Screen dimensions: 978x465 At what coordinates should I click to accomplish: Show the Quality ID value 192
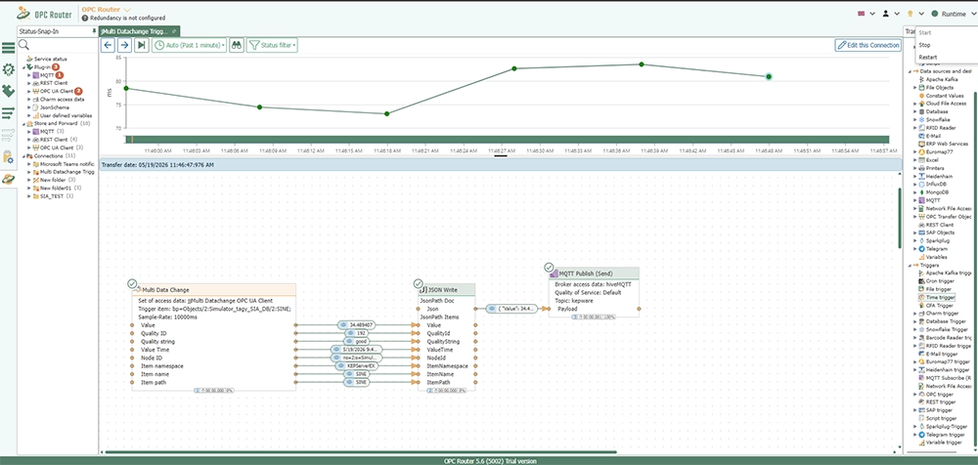[357, 333]
